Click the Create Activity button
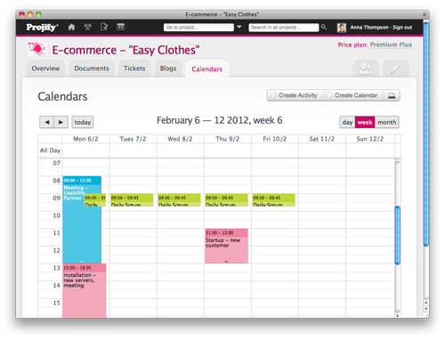 (295, 95)
